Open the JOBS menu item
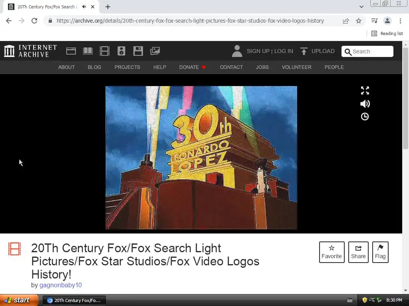Viewport: 409px width, 306px height. [x=262, y=67]
